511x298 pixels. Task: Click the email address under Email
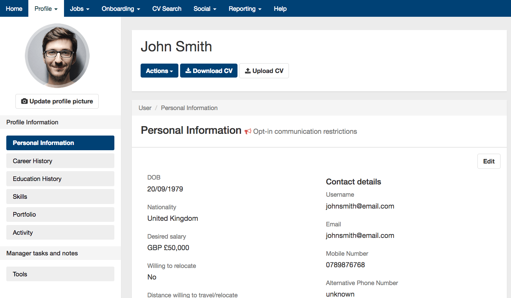coord(360,235)
